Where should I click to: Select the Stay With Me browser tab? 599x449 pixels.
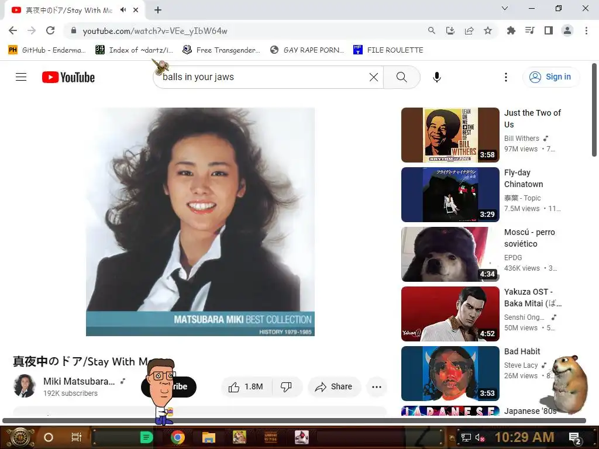coord(69,11)
